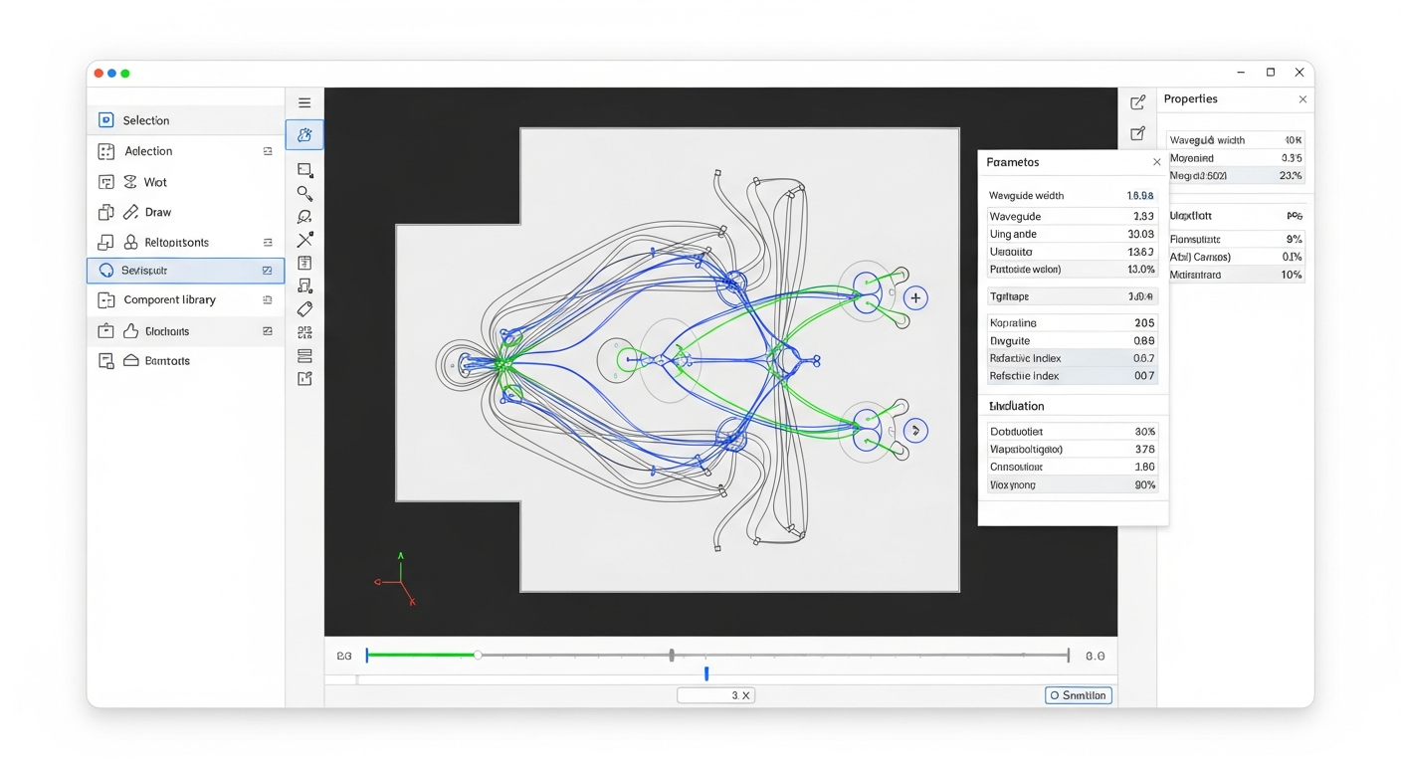Expand the Component library entry
Viewport: 1401px width, 764px height.
[267, 299]
